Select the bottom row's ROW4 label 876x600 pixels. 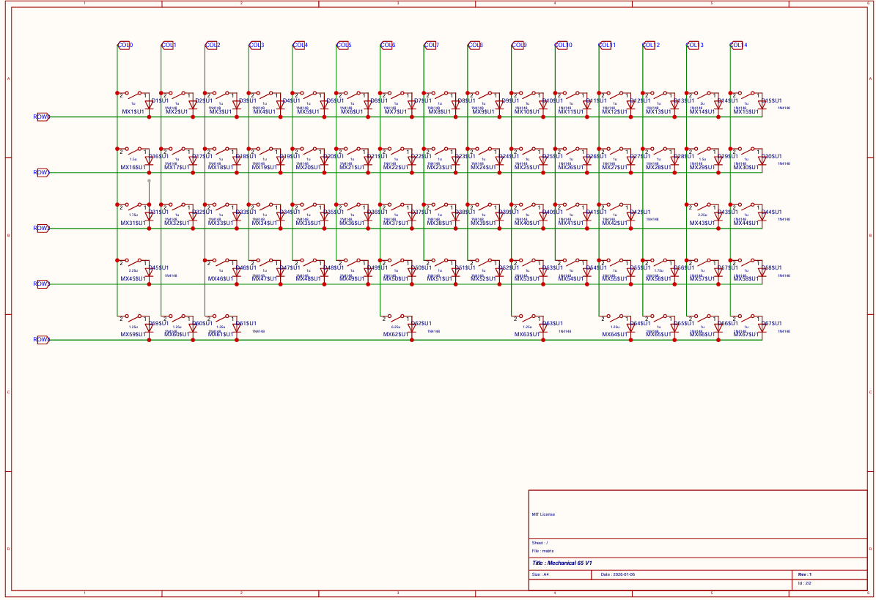click(42, 339)
